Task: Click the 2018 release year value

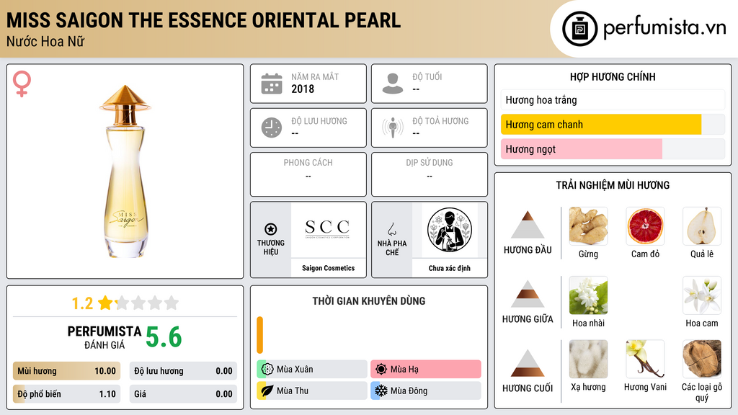Action: 303,89
